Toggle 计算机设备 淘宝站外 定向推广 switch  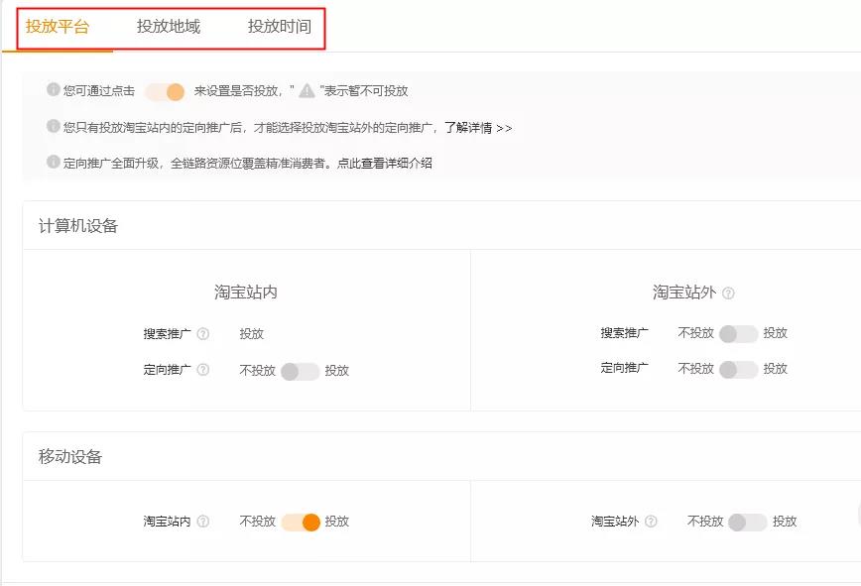click(739, 369)
